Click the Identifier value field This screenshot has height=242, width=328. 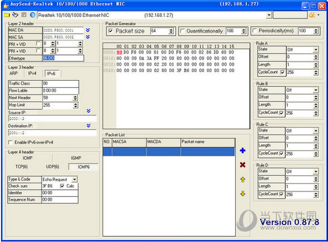pyautogui.click(x=59, y=193)
